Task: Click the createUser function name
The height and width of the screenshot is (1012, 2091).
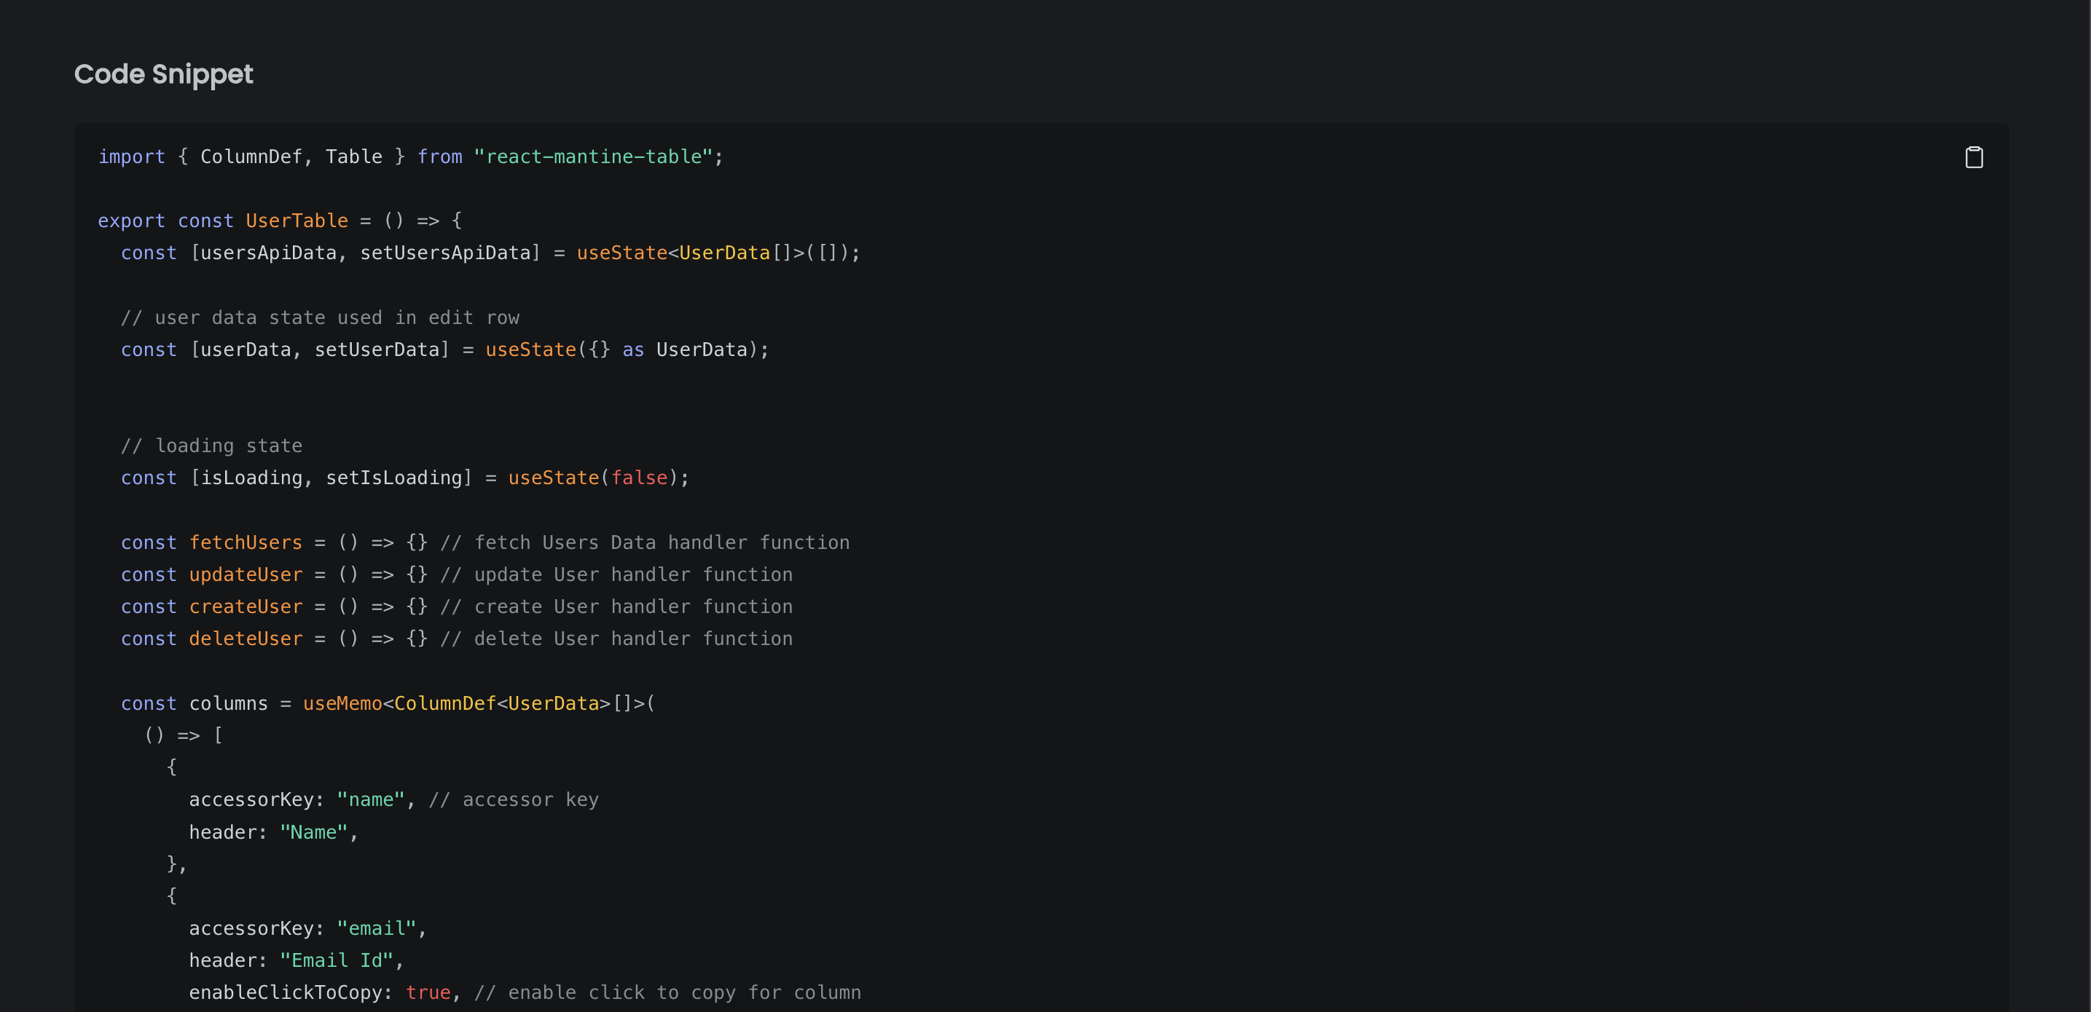Action: (x=245, y=606)
